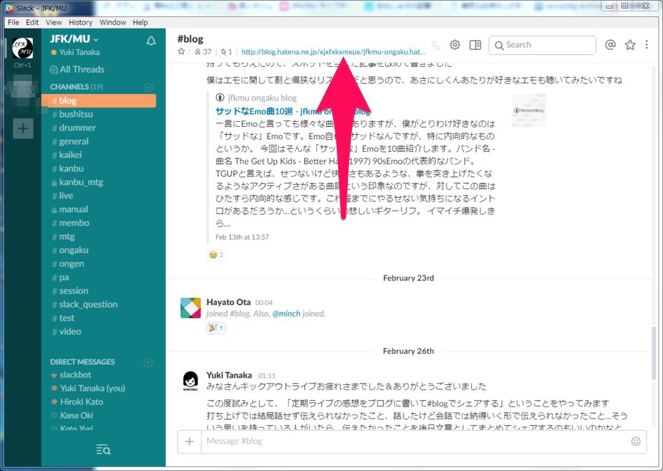Click the crying emoji reaction with 2
This screenshot has width=663, height=471.
point(216,255)
